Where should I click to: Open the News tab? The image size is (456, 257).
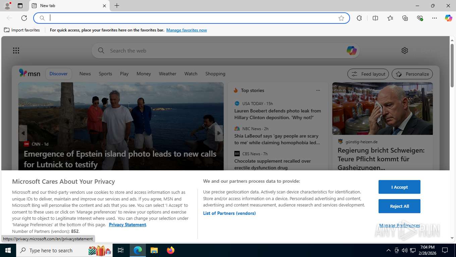85,74
